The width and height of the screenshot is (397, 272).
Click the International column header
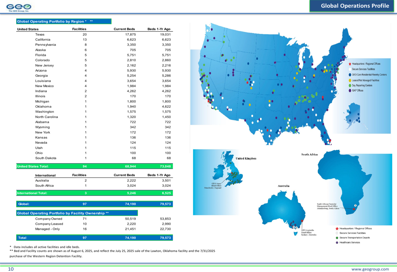pyautogui.click(x=45, y=175)
